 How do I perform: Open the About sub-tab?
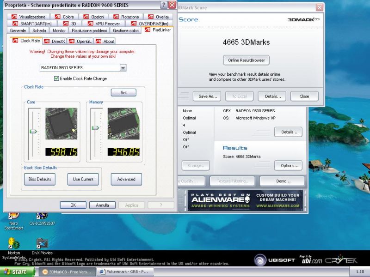click(105, 41)
